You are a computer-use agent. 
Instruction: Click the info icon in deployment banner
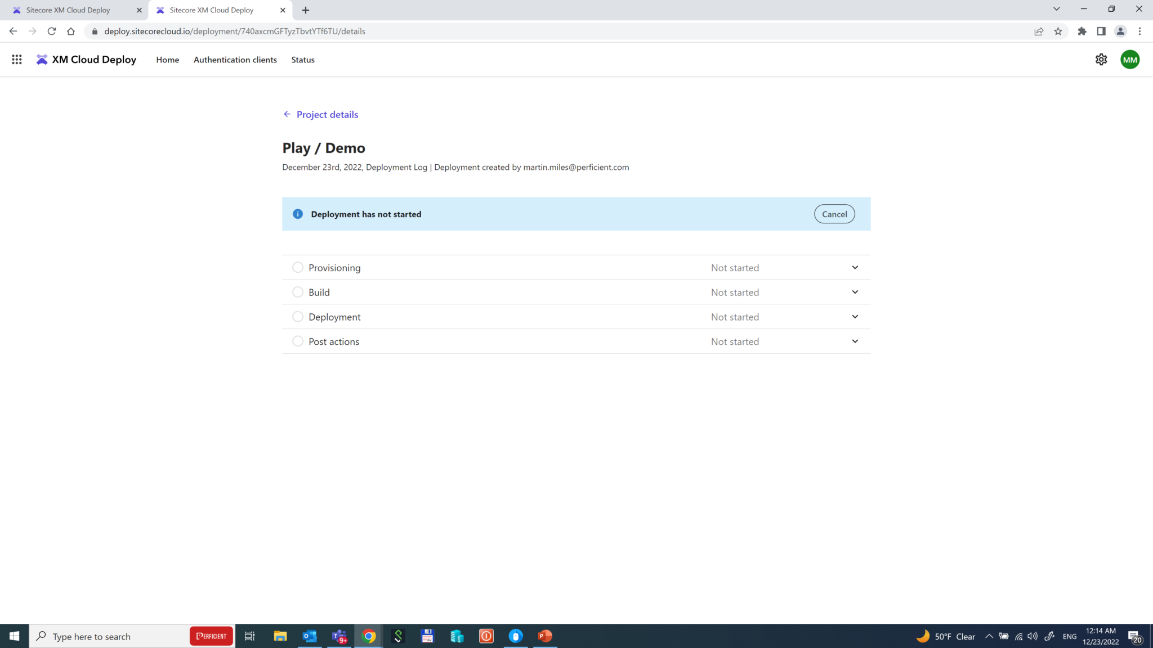tap(298, 214)
